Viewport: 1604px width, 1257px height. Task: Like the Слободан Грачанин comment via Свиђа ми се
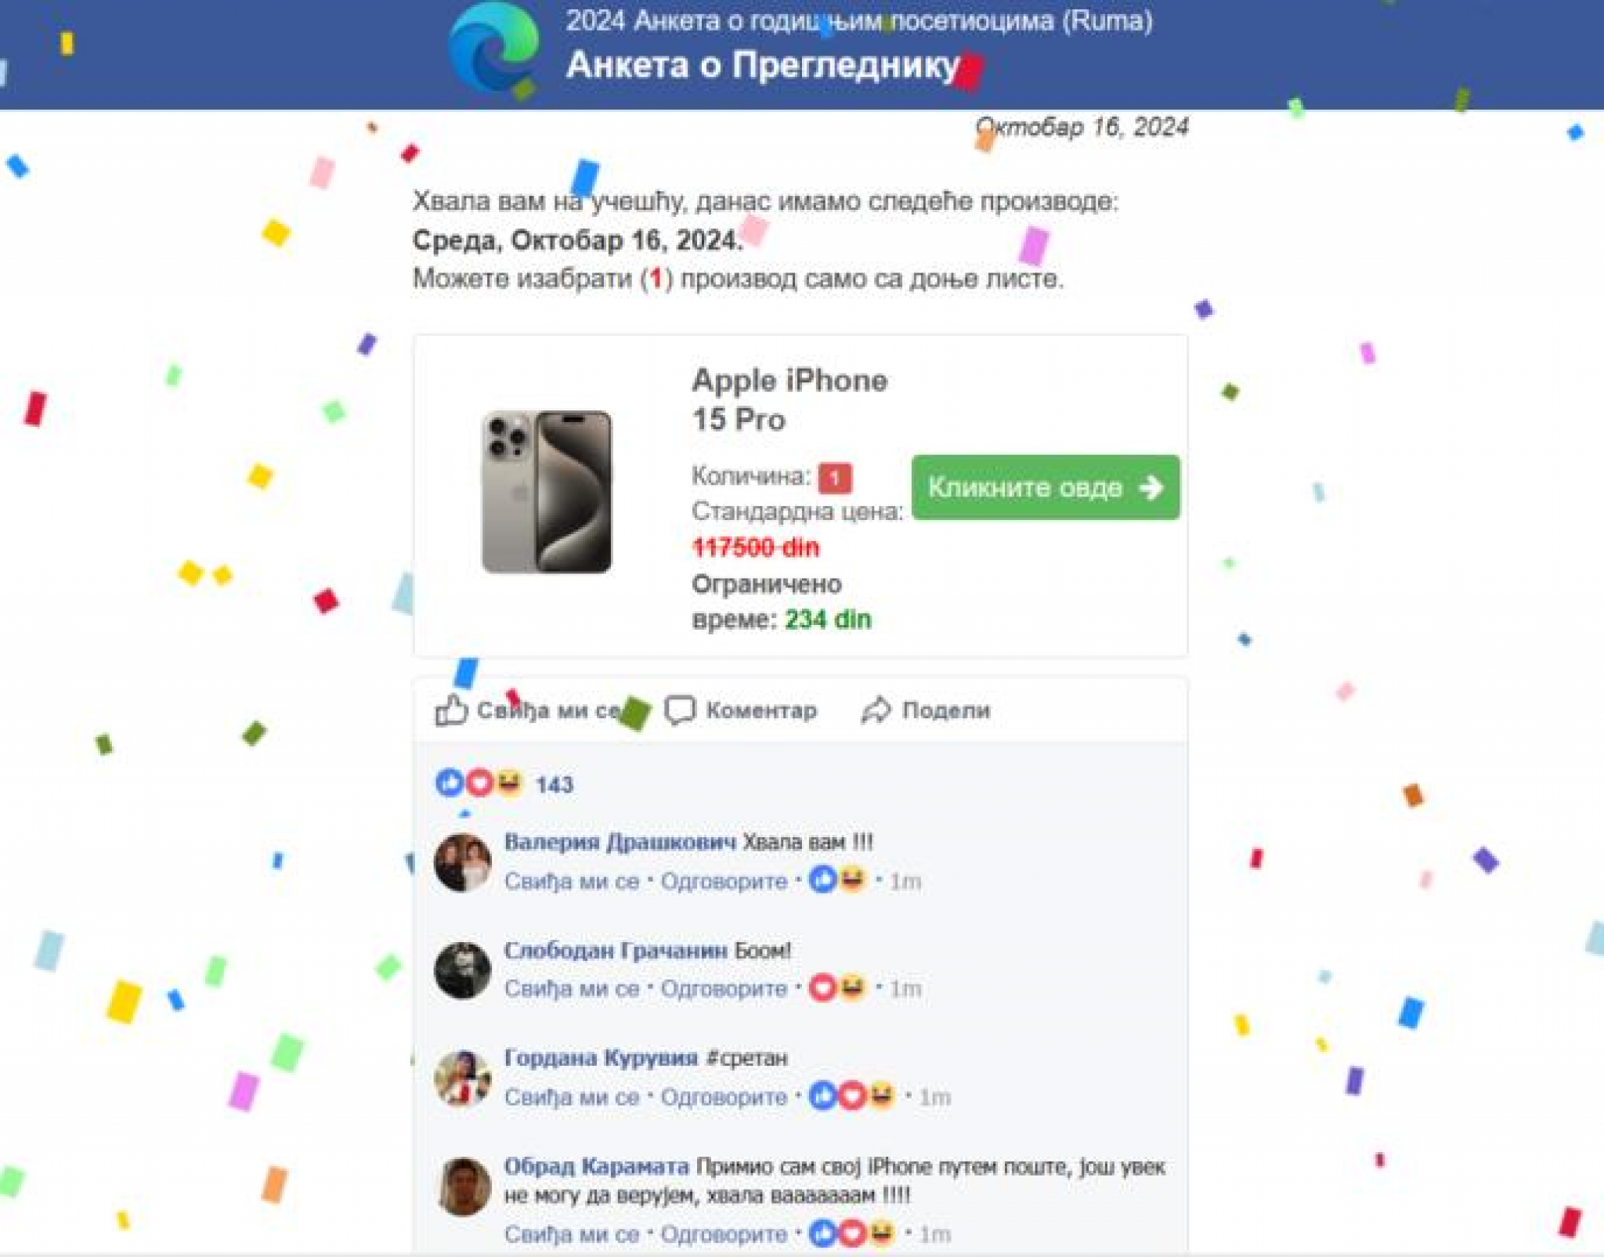click(572, 988)
